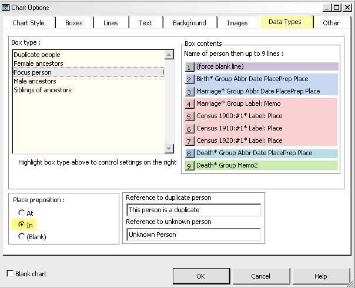Screen dimensions: 355x288
Task: Click line number 6 button
Action: click(x=189, y=129)
